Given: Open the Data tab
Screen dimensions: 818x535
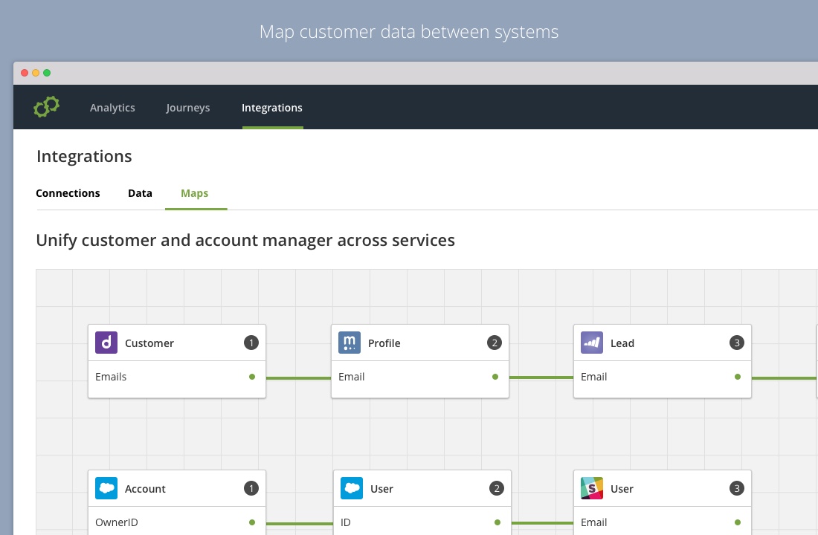Looking at the screenshot, I should (x=140, y=192).
